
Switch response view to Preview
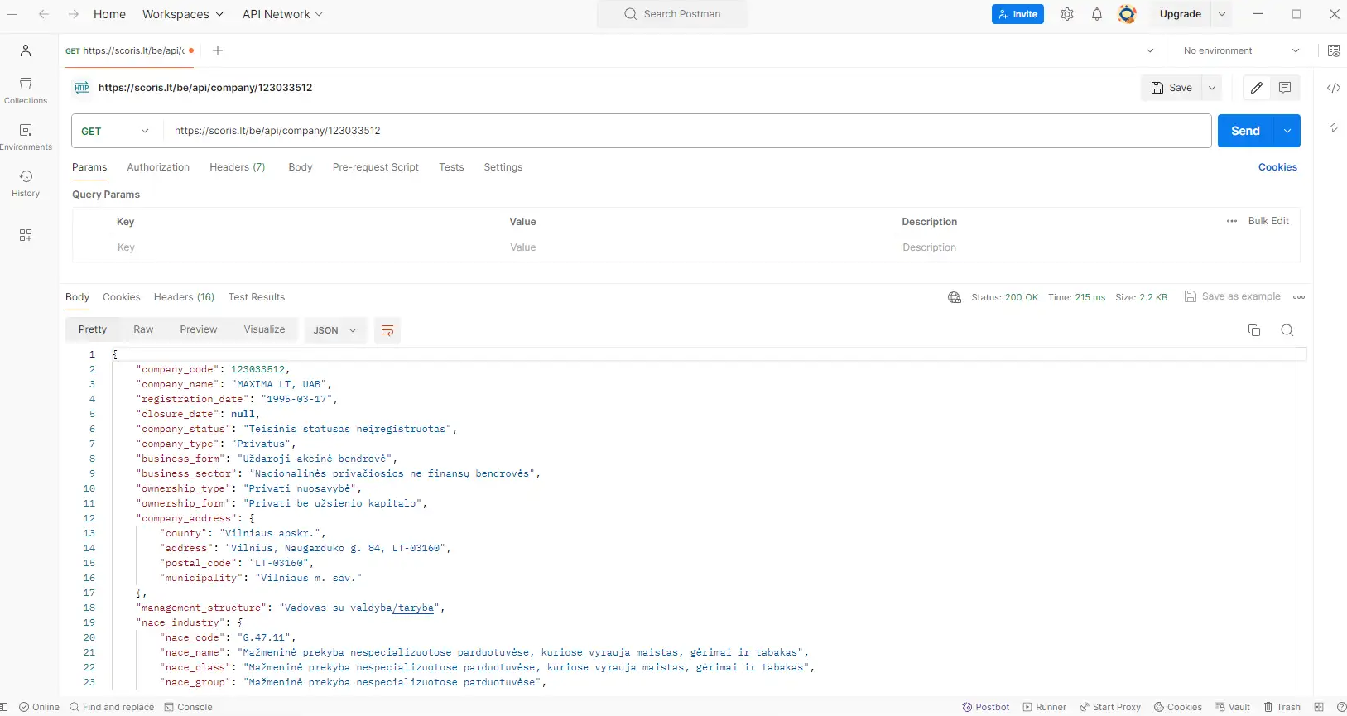point(199,329)
